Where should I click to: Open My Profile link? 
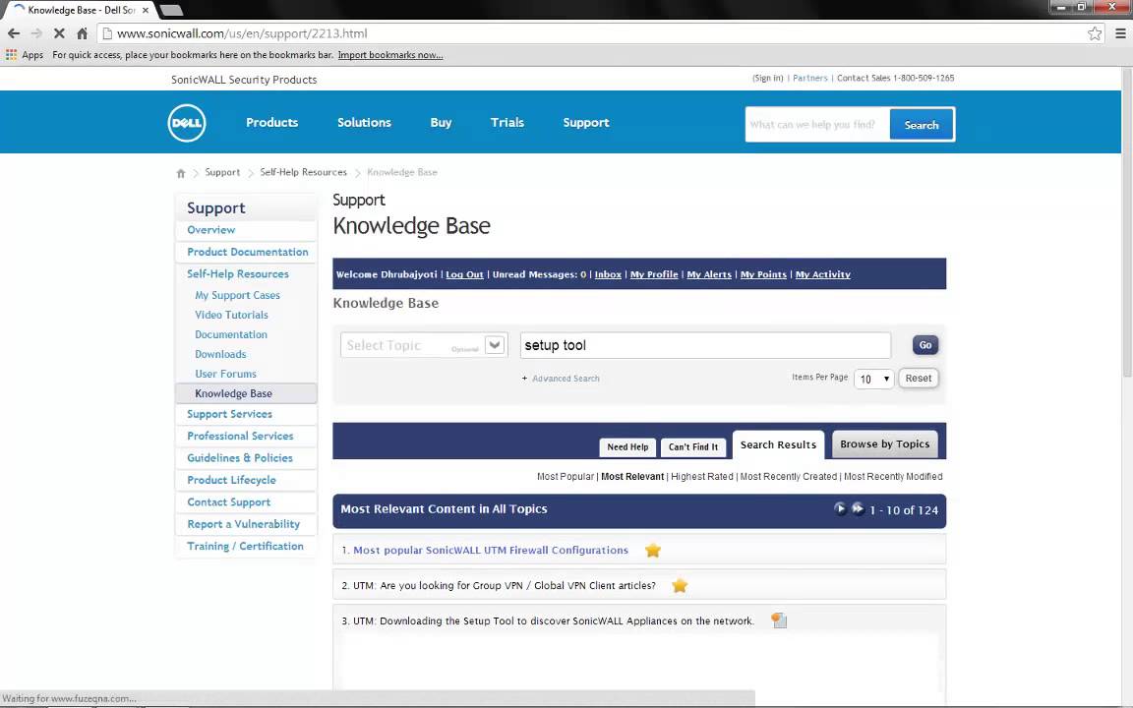click(654, 274)
